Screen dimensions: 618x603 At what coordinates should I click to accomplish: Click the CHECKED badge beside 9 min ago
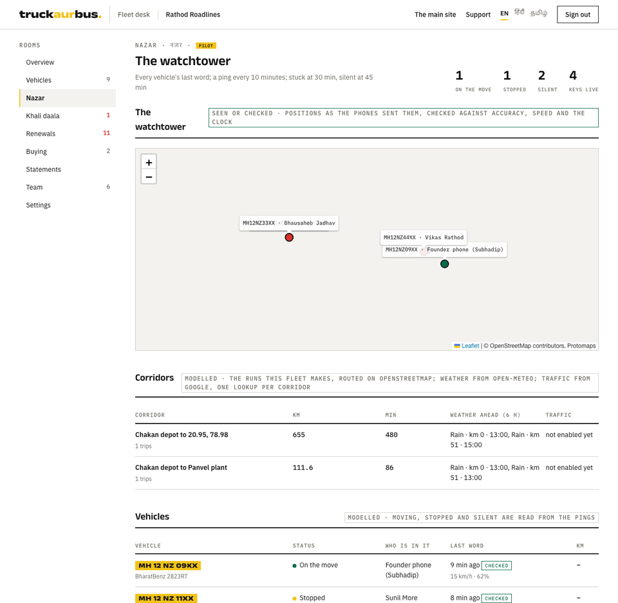(x=496, y=566)
